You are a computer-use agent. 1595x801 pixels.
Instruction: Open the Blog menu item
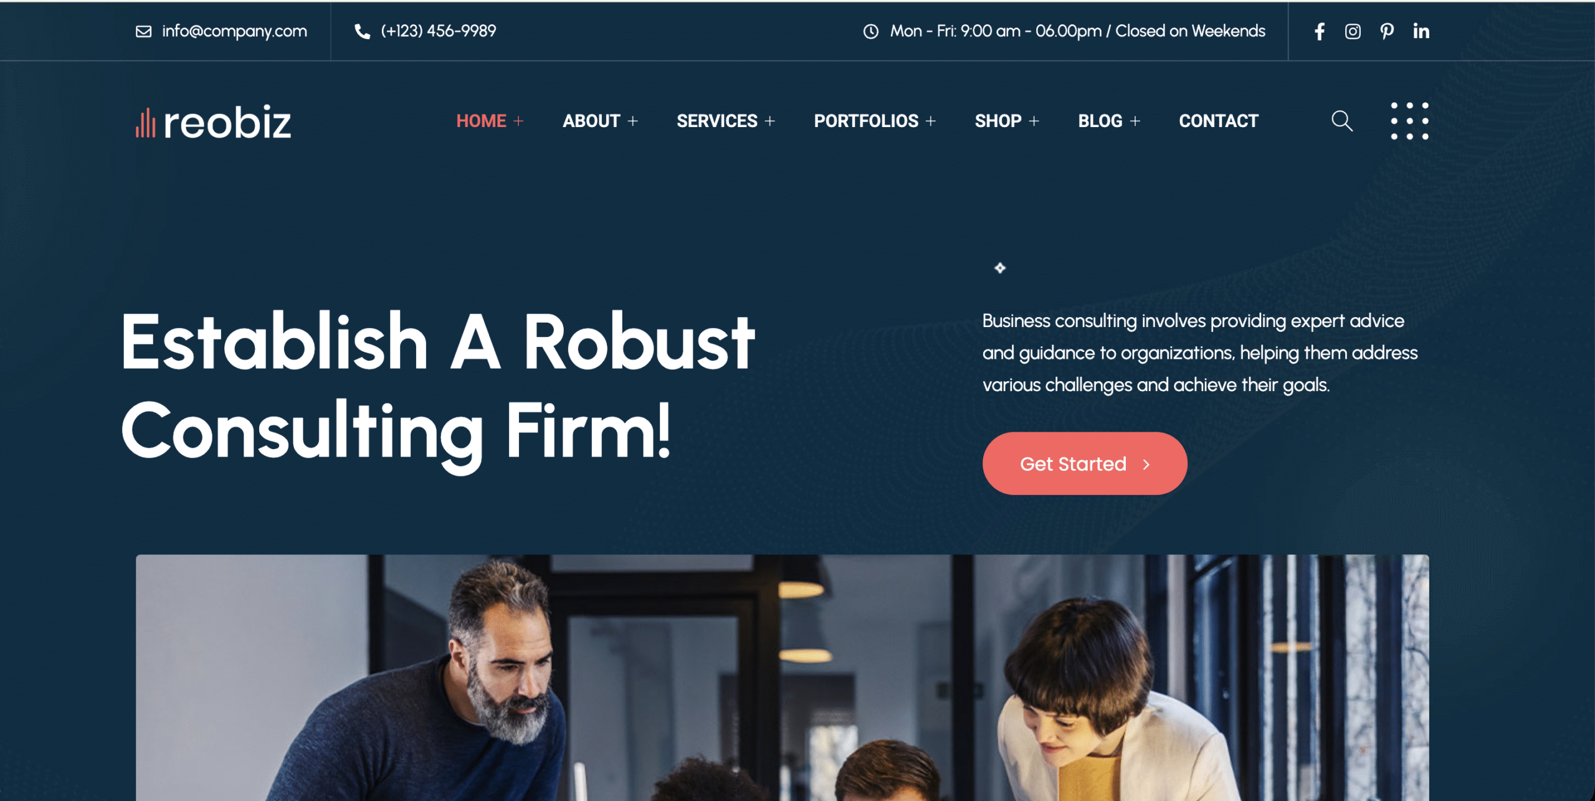pyautogui.click(x=1100, y=121)
